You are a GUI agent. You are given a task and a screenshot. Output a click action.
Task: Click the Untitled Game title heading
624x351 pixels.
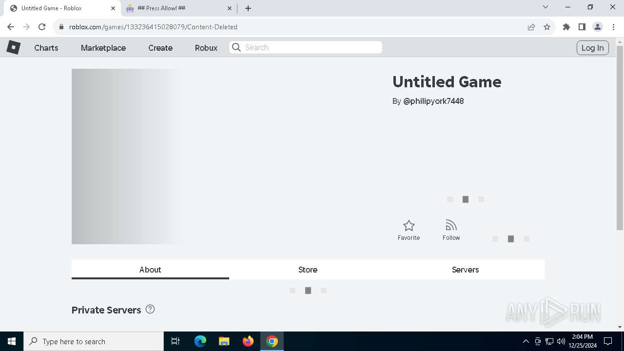coord(447,81)
